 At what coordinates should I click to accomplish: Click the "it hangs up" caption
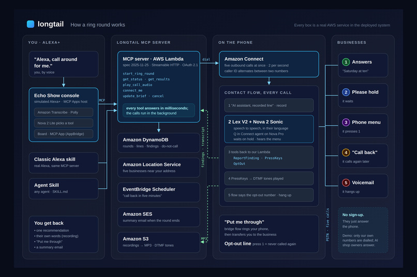pos(351,192)
